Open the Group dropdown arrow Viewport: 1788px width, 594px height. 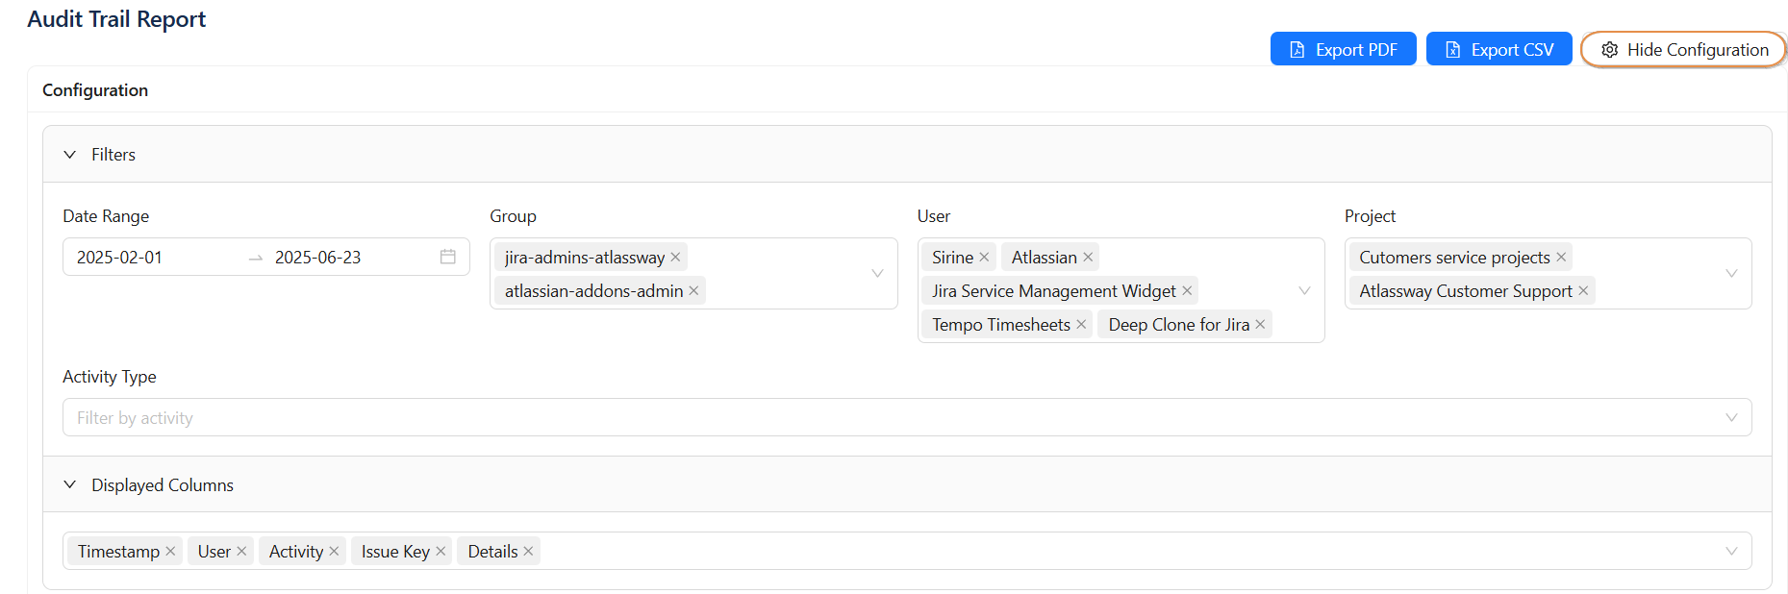coord(877,274)
